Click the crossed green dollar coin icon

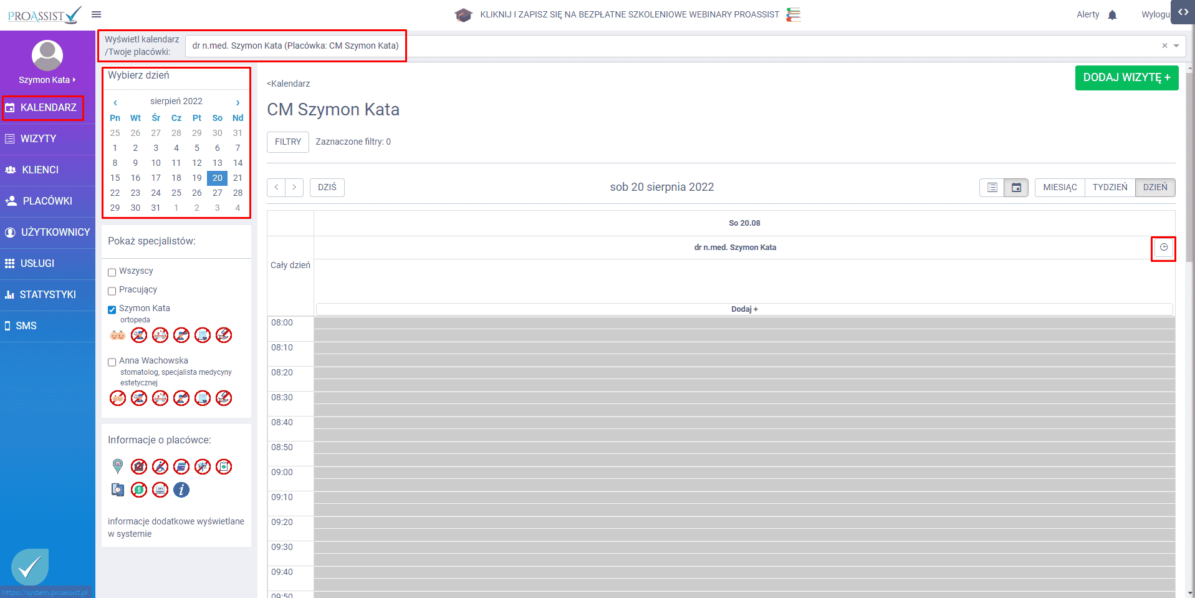139,490
